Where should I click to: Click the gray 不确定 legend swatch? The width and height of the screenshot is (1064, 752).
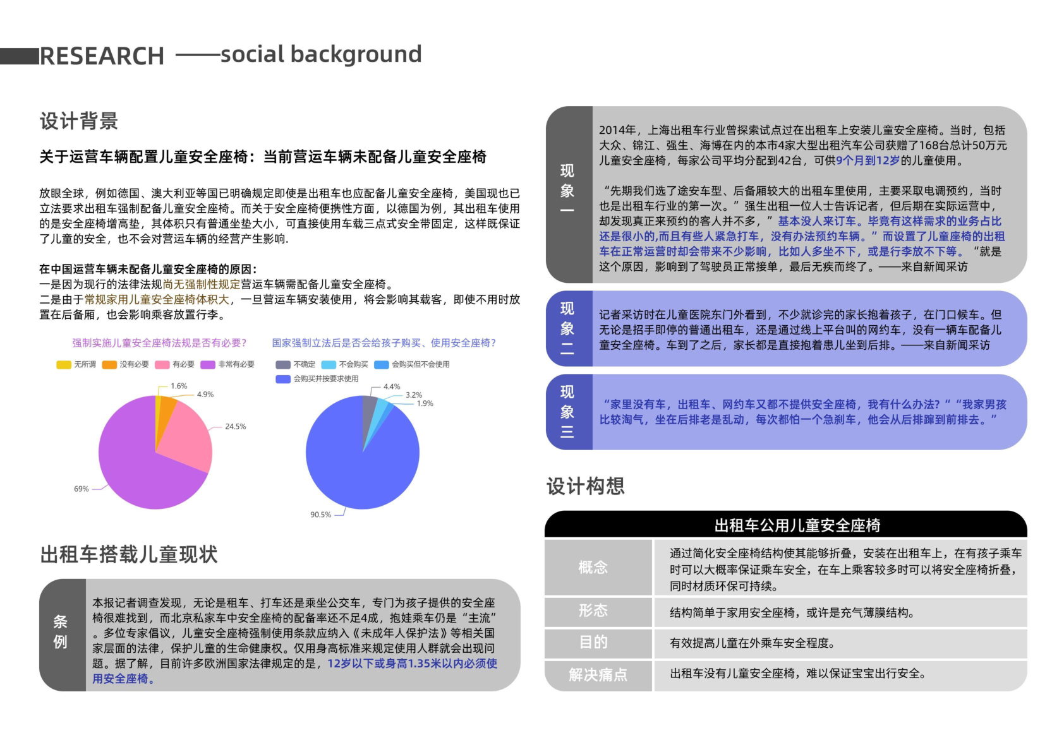tap(283, 364)
